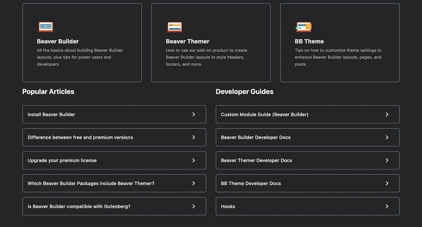Click chevron on Gutenberg compatibility row
The image size is (422, 227).
click(194, 206)
